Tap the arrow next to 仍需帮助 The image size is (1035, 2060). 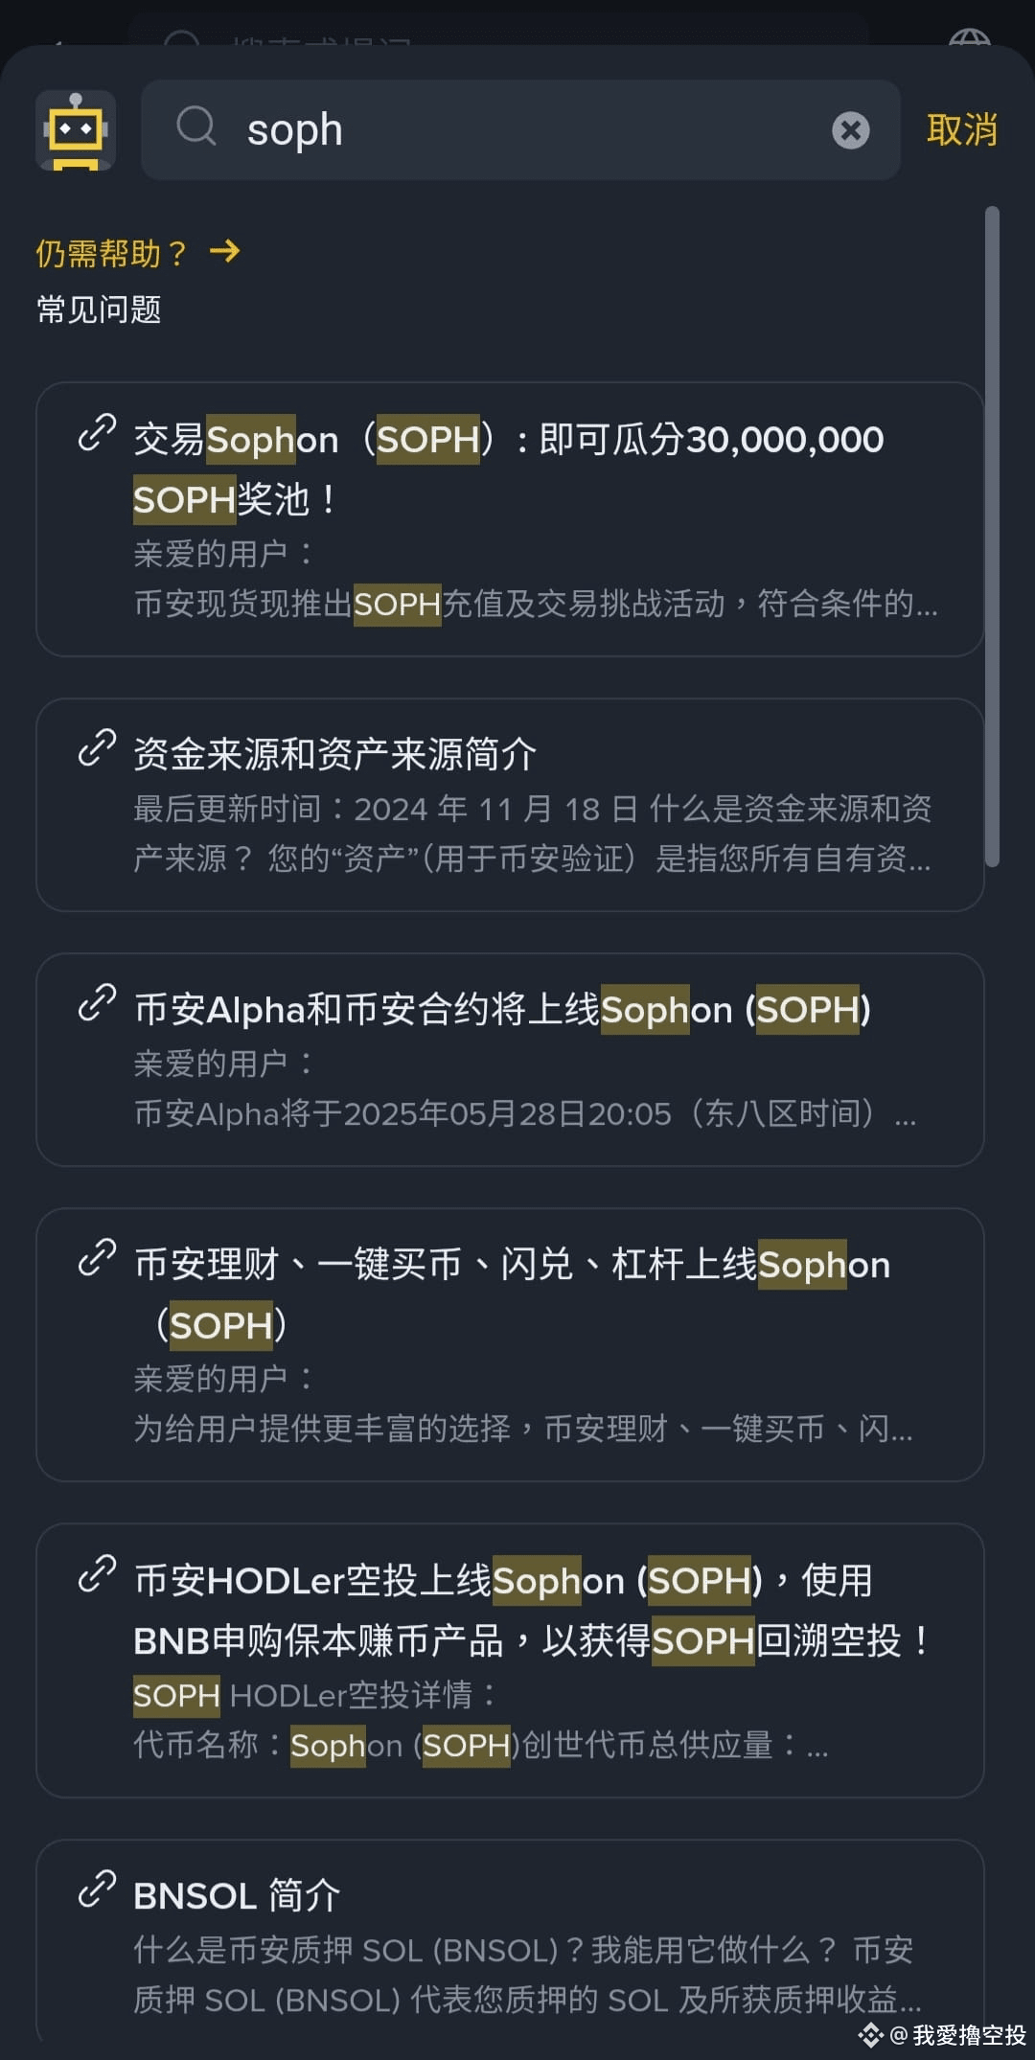coord(224,251)
